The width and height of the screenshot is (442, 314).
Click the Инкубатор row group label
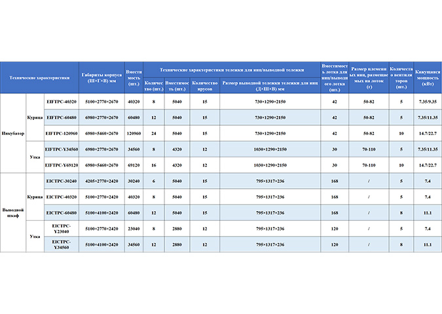pyautogui.click(x=13, y=133)
